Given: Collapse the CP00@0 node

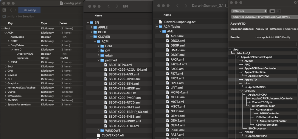Looking at the screenshot, I should click(x=242, y=91).
